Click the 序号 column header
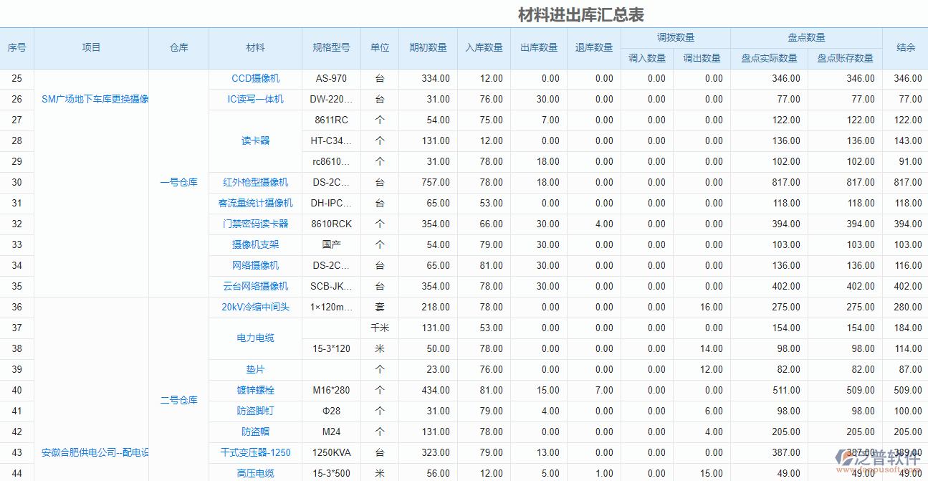This screenshot has width=928, height=481. pos(16,48)
